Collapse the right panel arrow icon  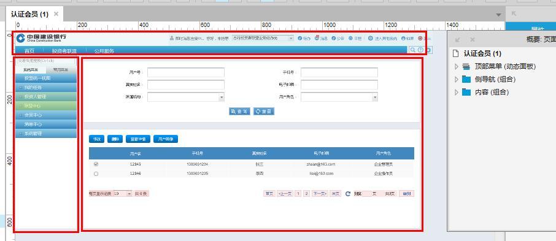click(514, 13)
